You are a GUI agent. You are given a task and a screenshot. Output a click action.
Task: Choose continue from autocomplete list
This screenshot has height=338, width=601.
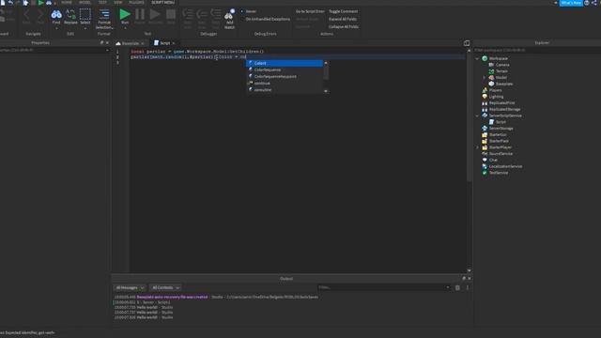coord(285,84)
